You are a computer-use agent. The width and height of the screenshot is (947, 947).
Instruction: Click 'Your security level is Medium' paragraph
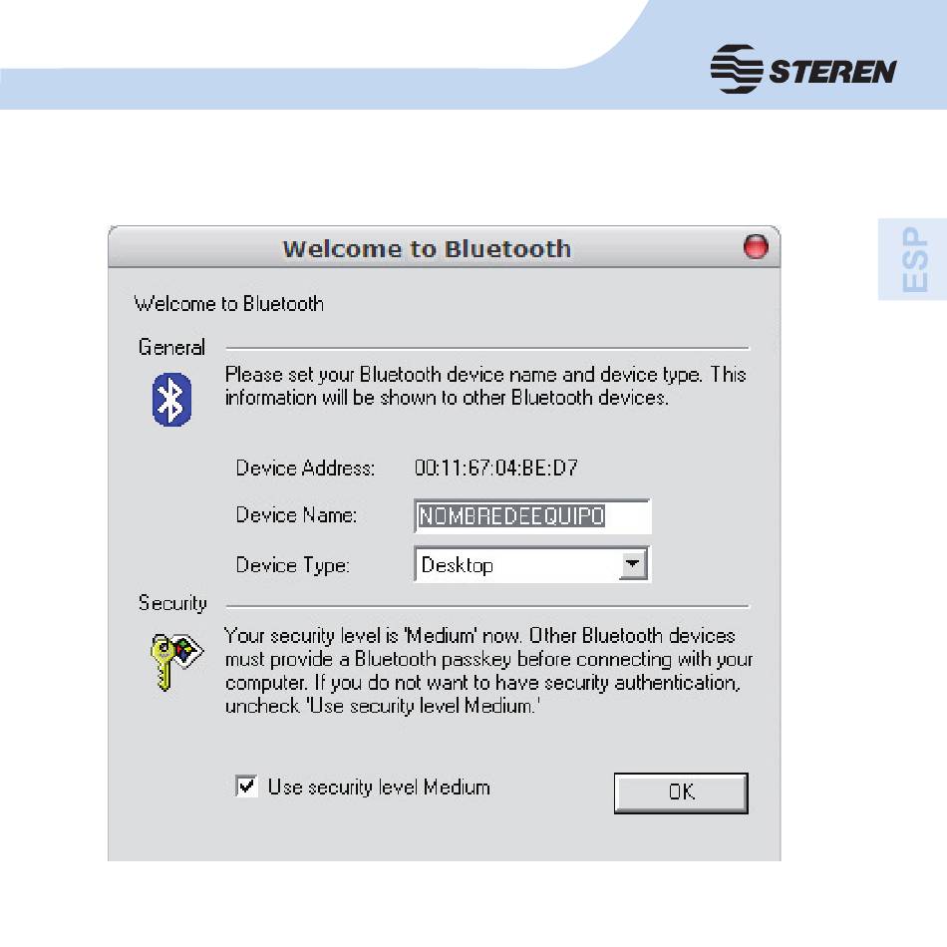click(x=488, y=671)
